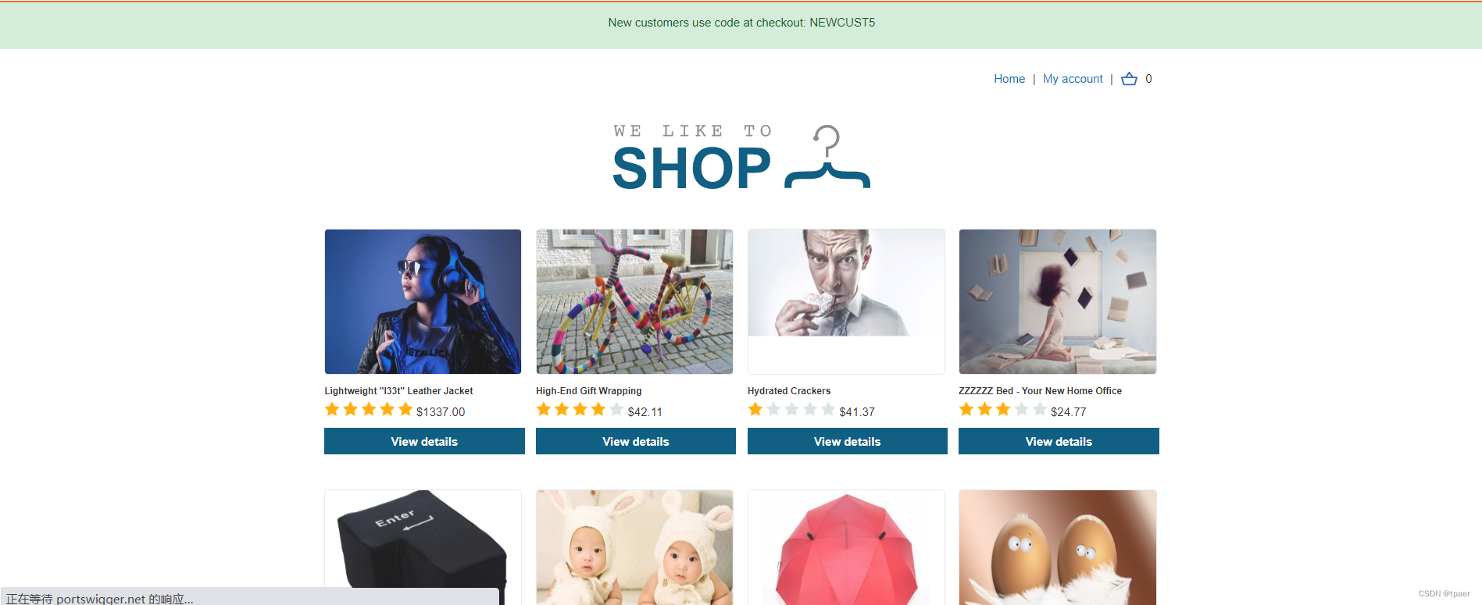Screen dimensions: 1482x605
Task: Open the My account link
Action: [1073, 79]
